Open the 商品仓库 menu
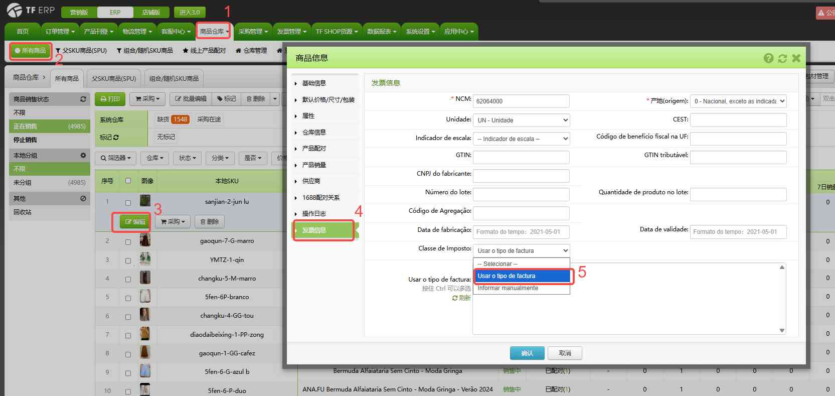Viewport: 835px width, 396px height. [x=214, y=32]
